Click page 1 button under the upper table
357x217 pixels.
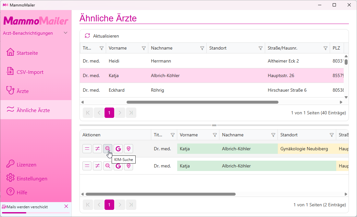109,113
